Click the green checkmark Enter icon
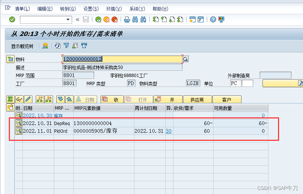303x194 pixels. tap(12, 19)
